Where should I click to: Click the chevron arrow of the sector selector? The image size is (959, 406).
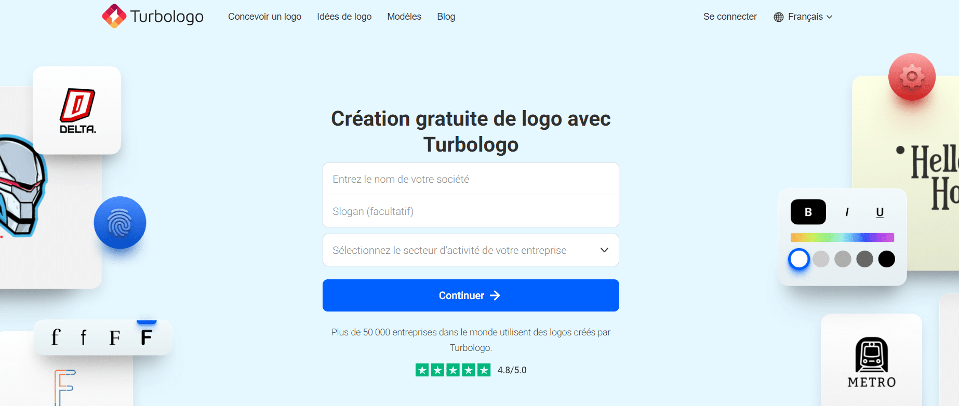coord(604,250)
